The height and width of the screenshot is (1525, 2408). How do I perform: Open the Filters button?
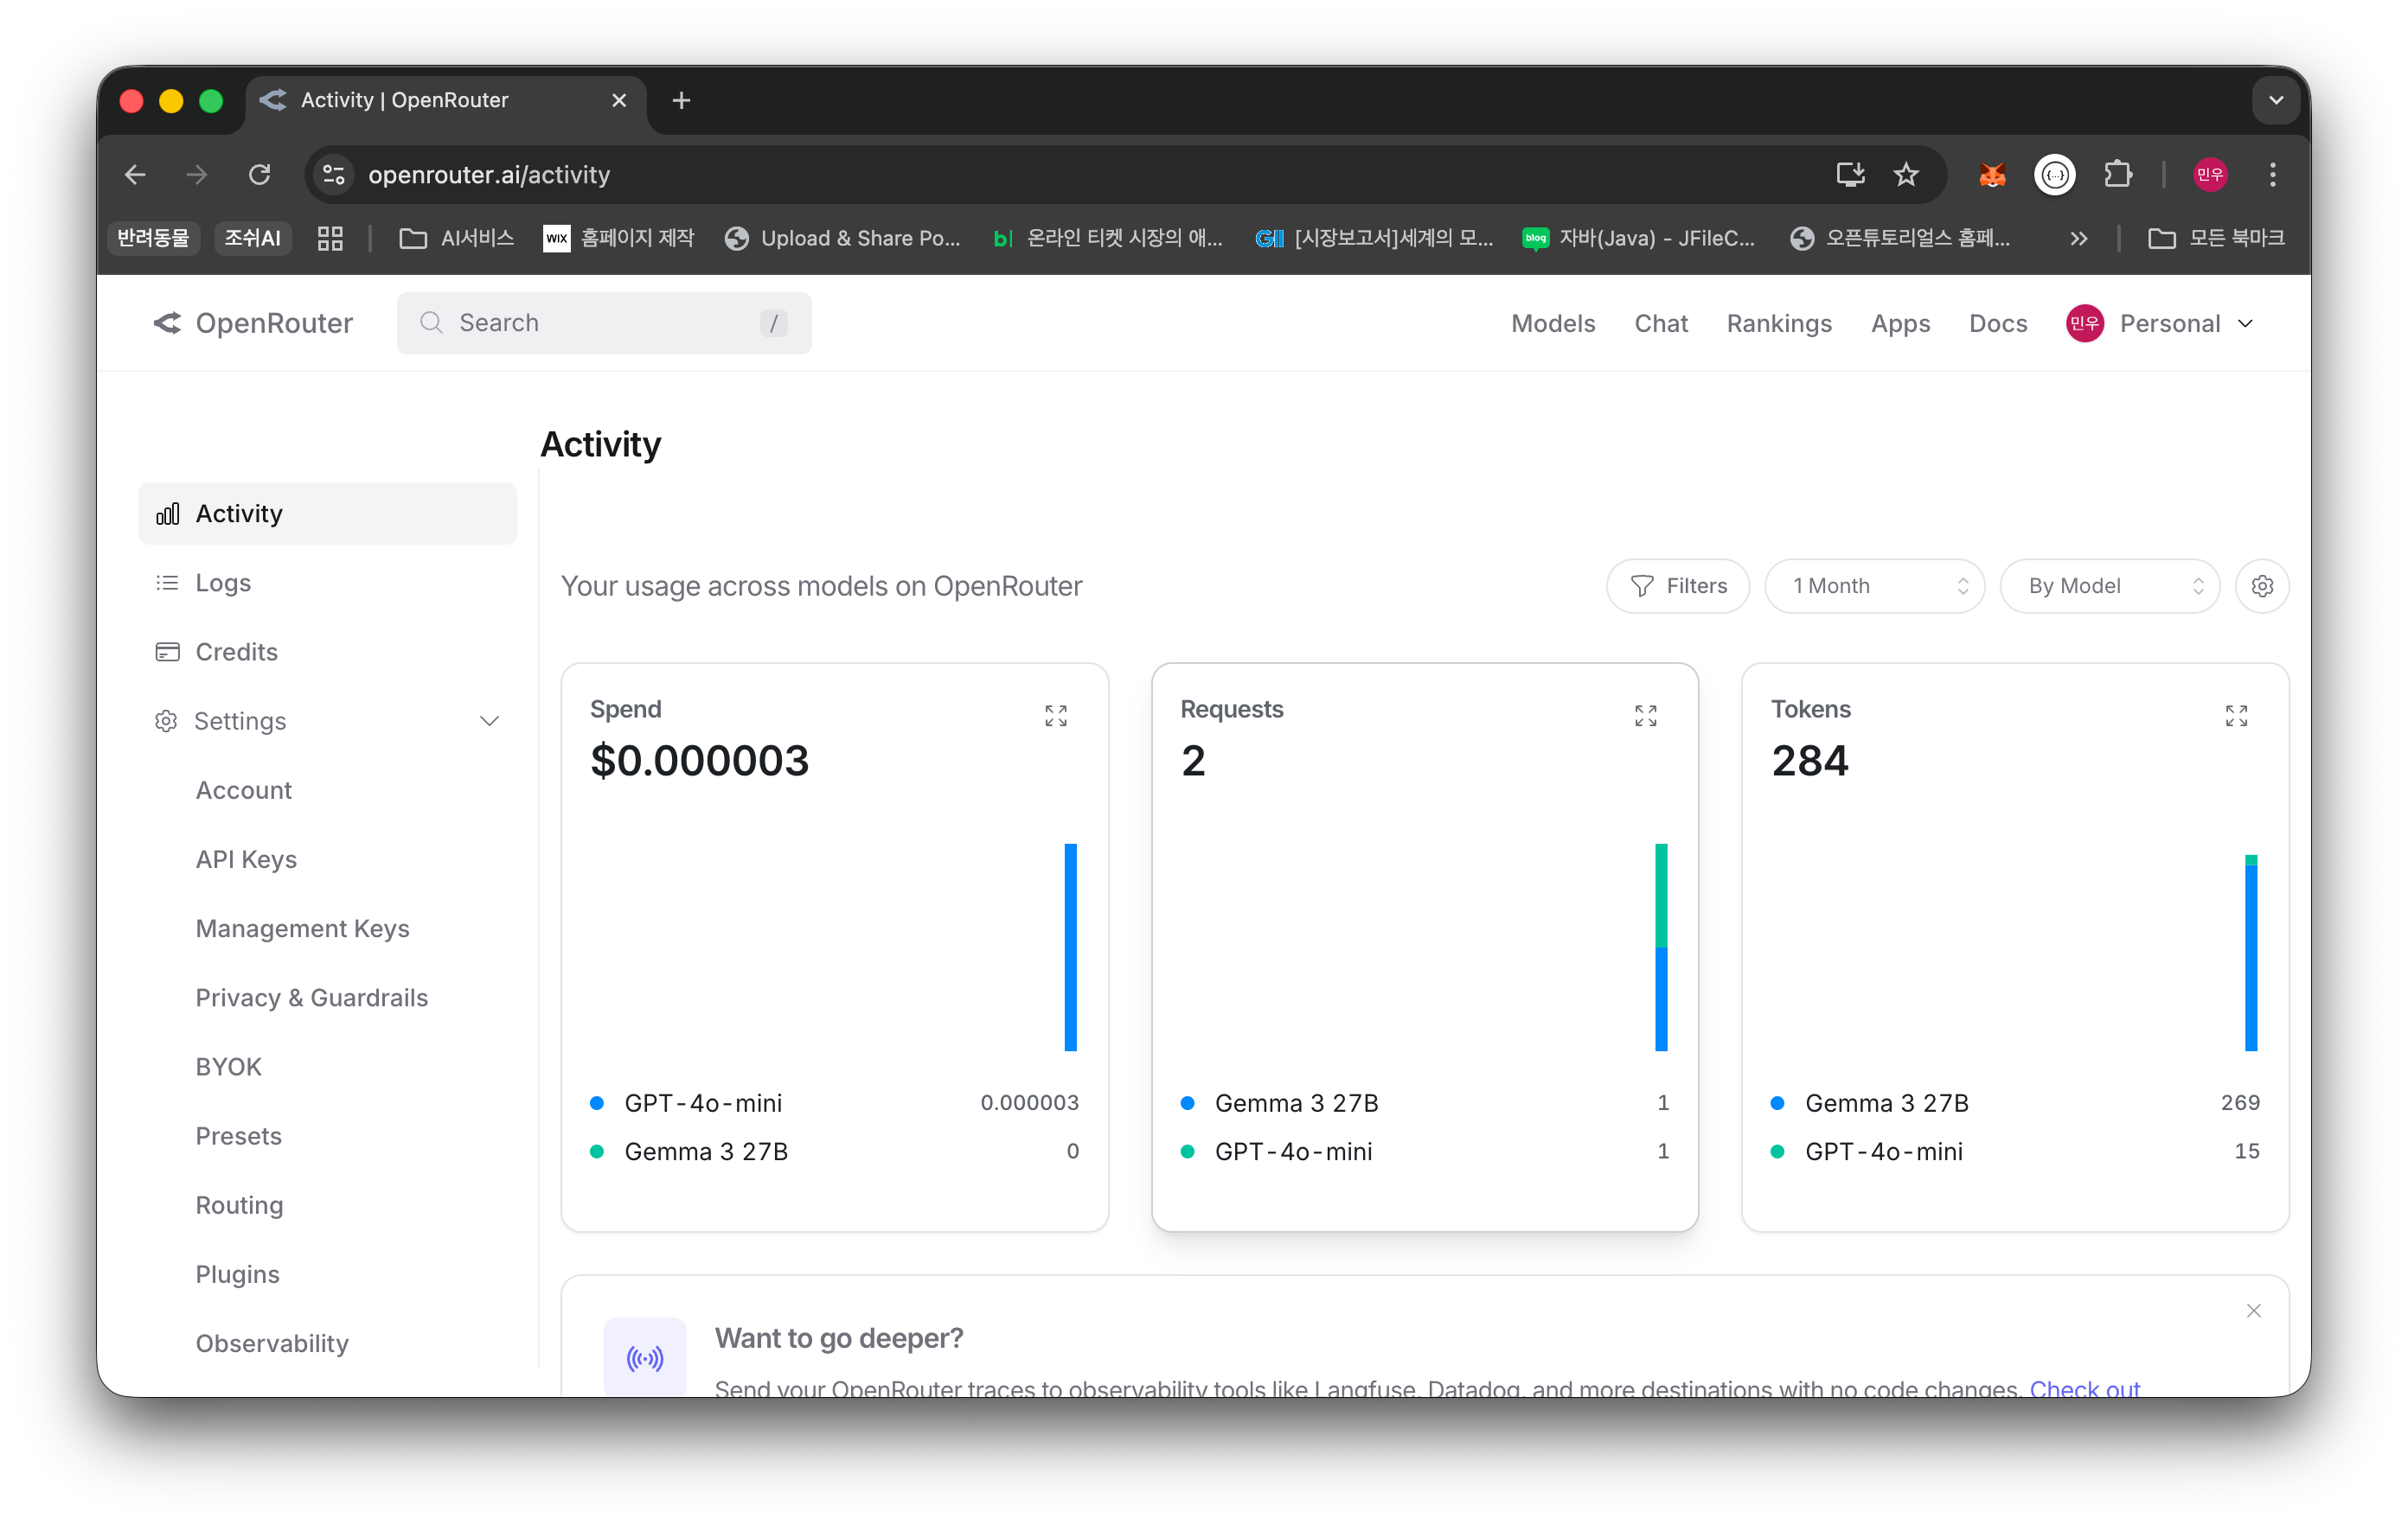point(1678,585)
